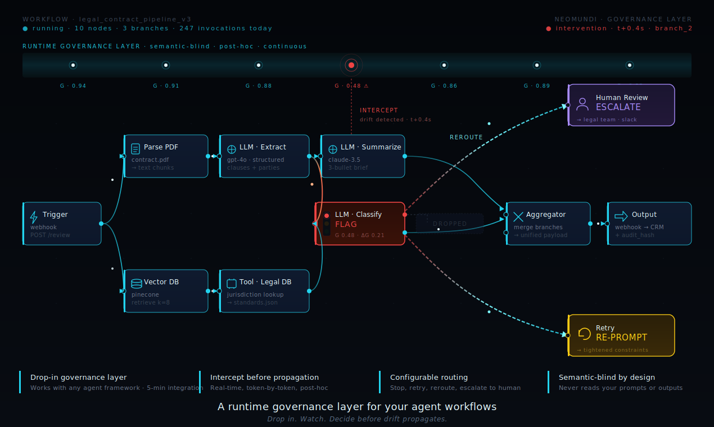Click the crossed arrows icon in Aggregator node
The image size is (714, 427).
click(518, 217)
